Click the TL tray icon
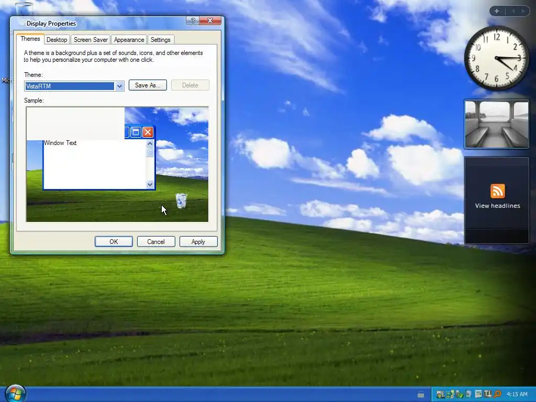 (487, 394)
